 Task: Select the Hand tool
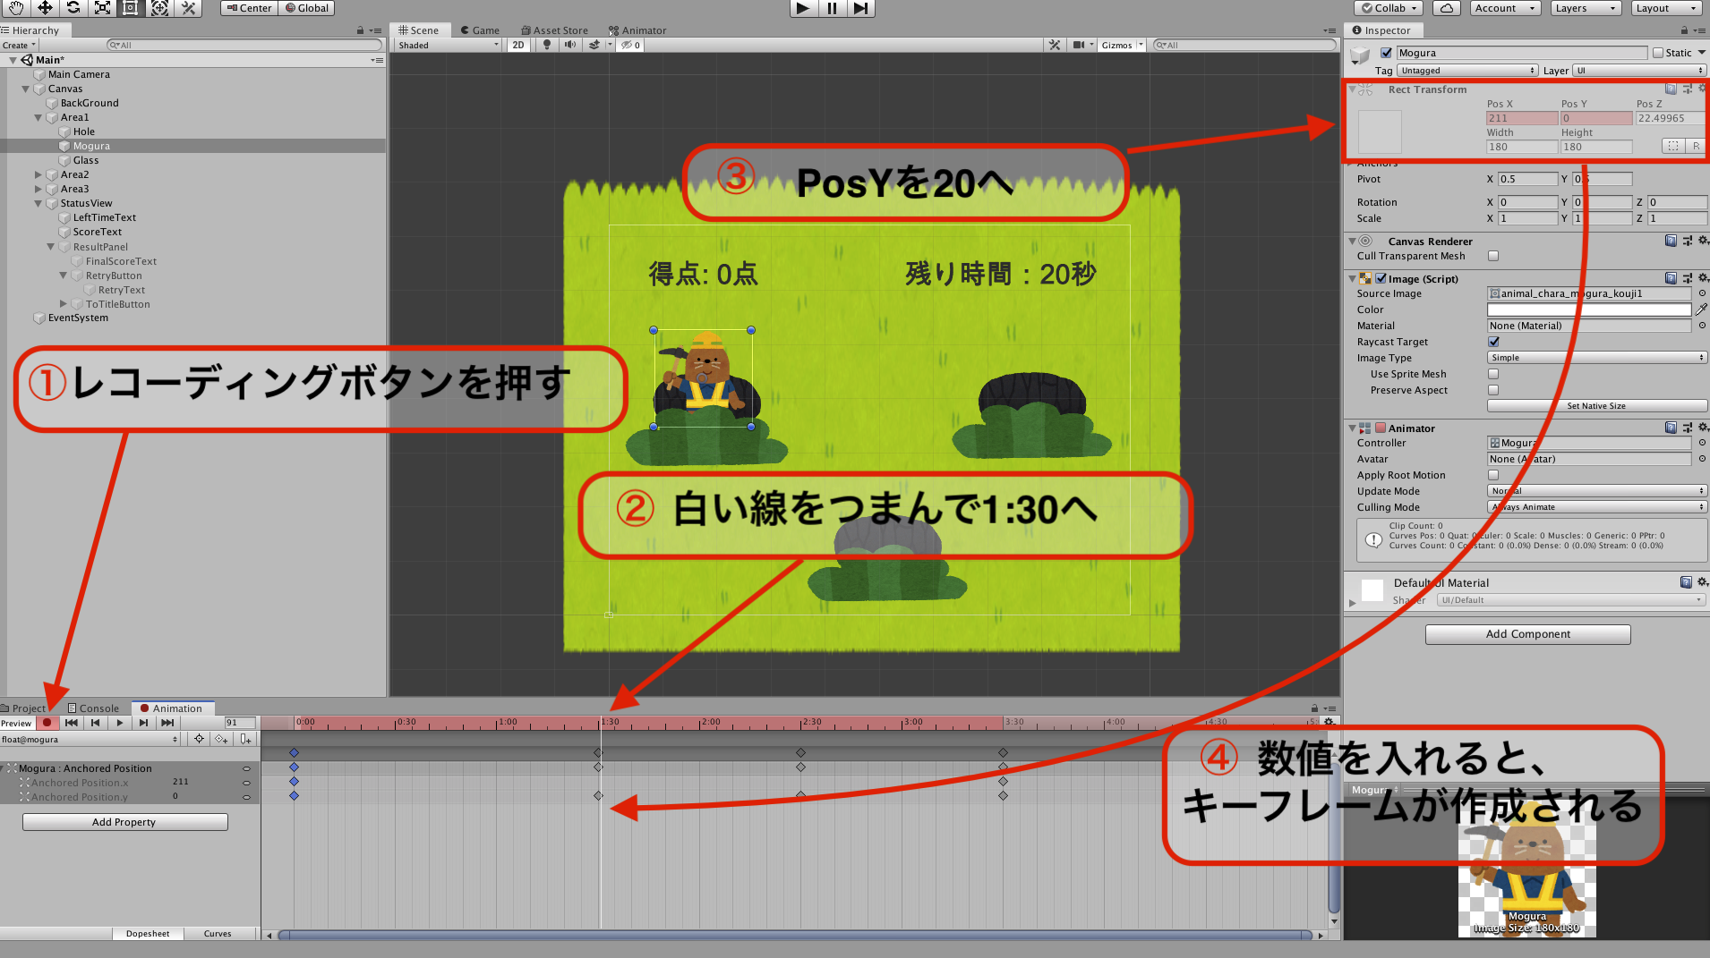click(16, 8)
